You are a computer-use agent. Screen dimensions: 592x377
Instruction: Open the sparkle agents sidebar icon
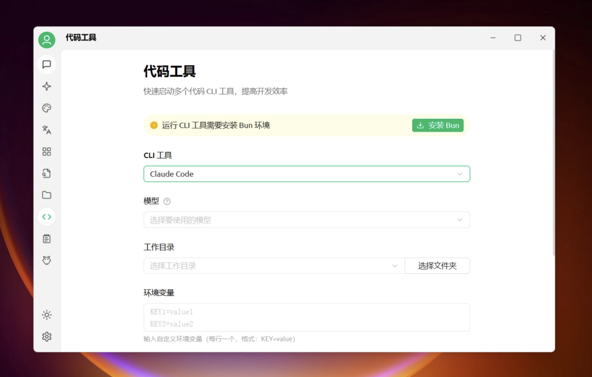(47, 87)
